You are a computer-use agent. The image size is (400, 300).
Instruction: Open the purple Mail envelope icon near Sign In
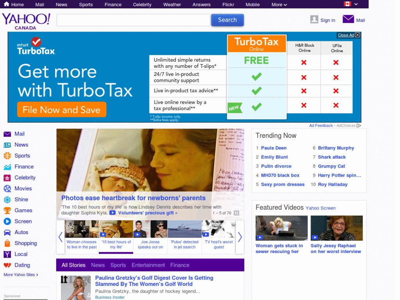coord(348,19)
